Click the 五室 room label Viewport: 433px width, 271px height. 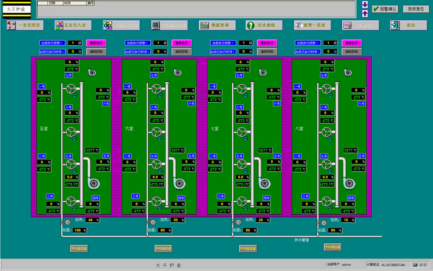[x=44, y=129]
